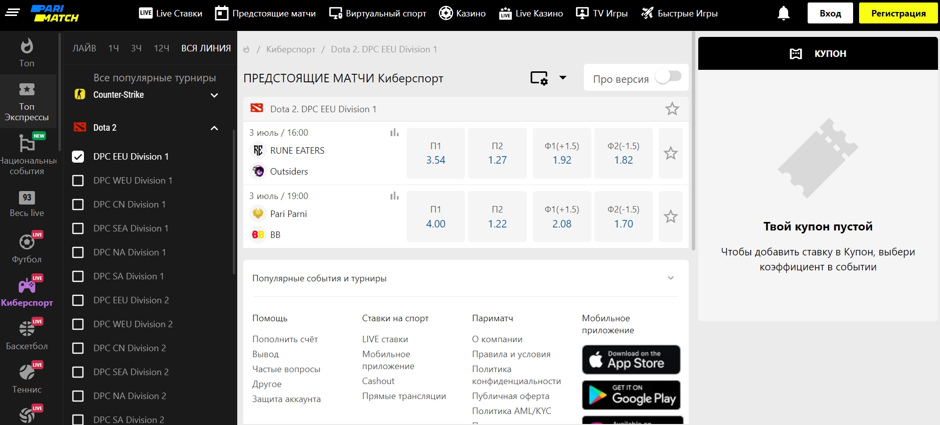Open Быстрые Игры in top navigation
This screenshot has width=940, height=425.
point(679,13)
